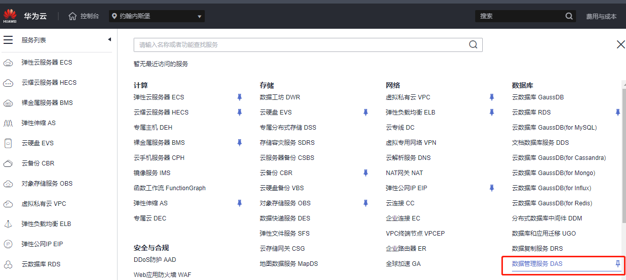Pin 数据管理服务 DAS service
626x280 pixels.
click(x=618, y=264)
